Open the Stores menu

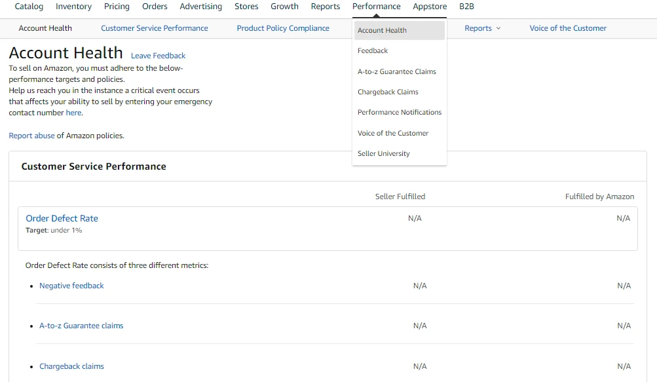click(x=246, y=7)
